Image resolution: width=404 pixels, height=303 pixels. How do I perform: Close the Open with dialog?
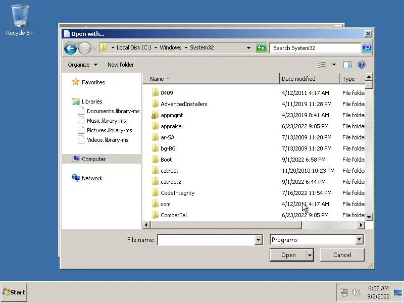click(x=368, y=34)
